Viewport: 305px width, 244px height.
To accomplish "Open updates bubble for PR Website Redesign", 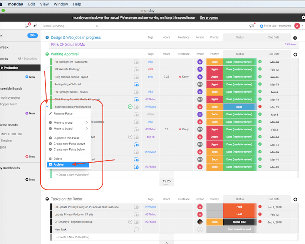I will (x=136, y=69).
